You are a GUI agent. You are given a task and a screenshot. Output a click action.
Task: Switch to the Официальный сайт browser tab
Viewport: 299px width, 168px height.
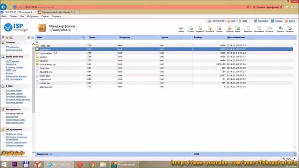pos(58,12)
